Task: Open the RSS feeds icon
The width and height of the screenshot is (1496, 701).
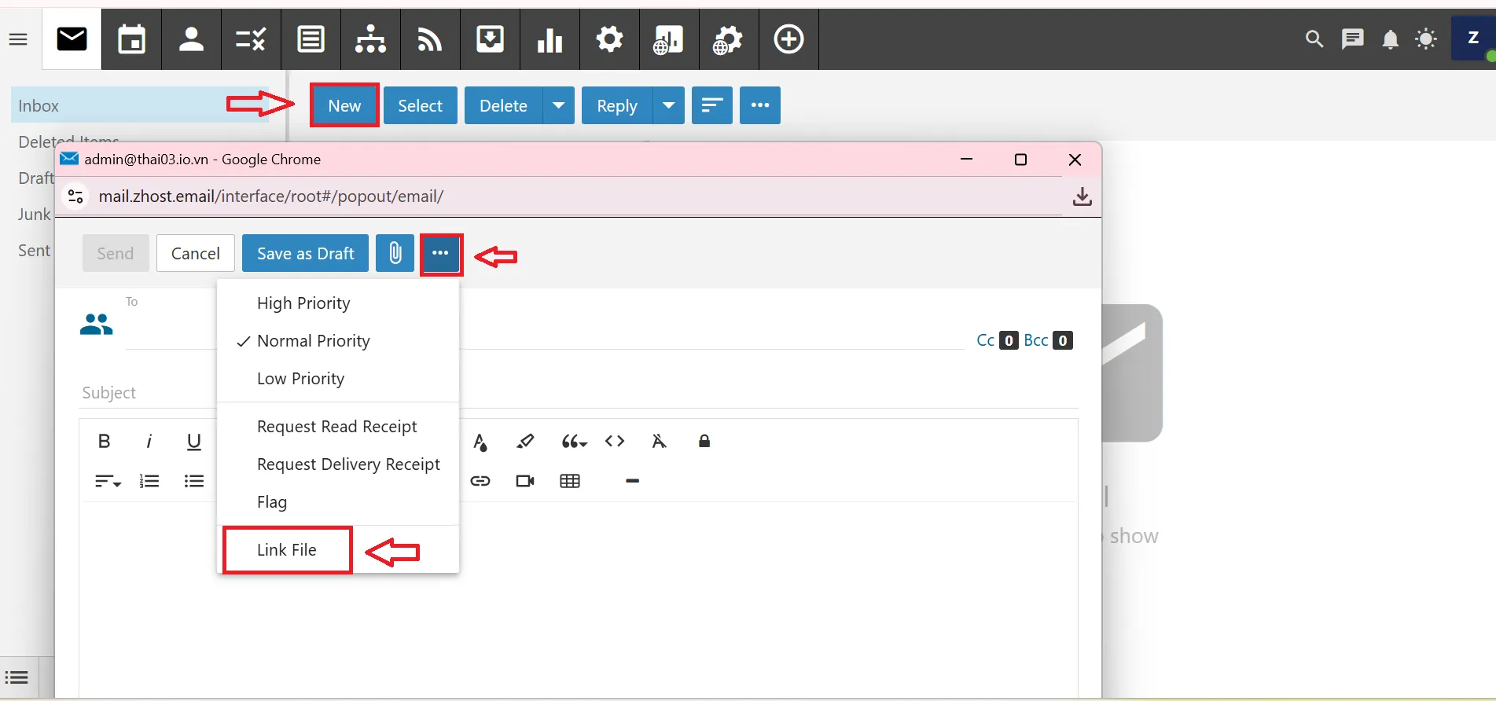Action: point(430,39)
